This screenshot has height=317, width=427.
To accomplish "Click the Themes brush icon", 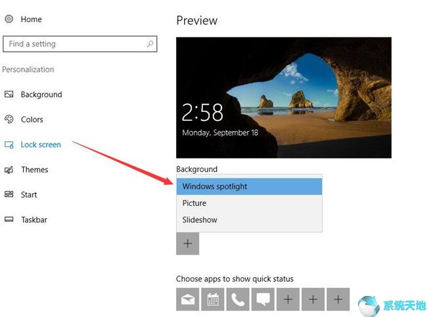I will tap(9, 170).
